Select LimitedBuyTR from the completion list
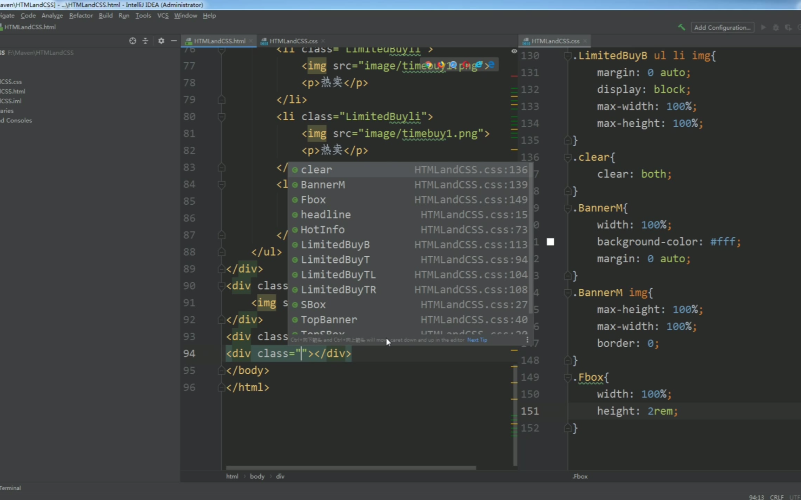 coord(338,290)
